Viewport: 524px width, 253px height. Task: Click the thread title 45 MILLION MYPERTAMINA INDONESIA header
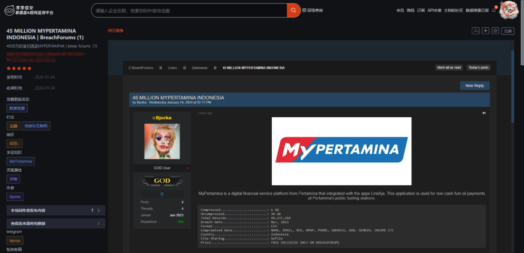pyautogui.click(x=178, y=97)
